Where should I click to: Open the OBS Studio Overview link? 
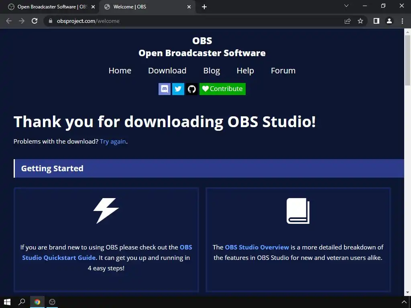pyautogui.click(x=257, y=247)
